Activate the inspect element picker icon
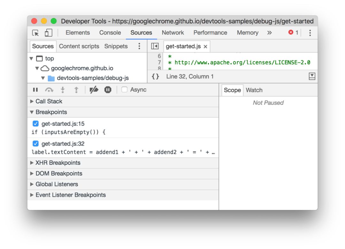Screen dimensions: 345x249 click(35, 33)
